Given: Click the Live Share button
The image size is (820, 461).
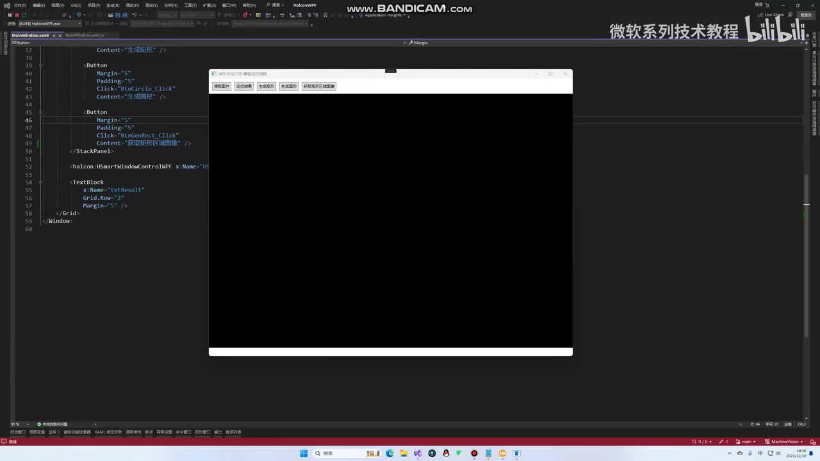Looking at the screenshot, I should pyautogui.click(x=771, y=15).
